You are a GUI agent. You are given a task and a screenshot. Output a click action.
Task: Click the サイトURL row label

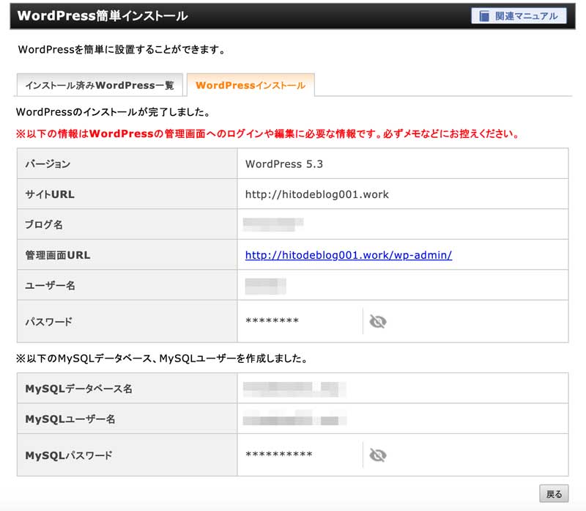tap(50, 194)
